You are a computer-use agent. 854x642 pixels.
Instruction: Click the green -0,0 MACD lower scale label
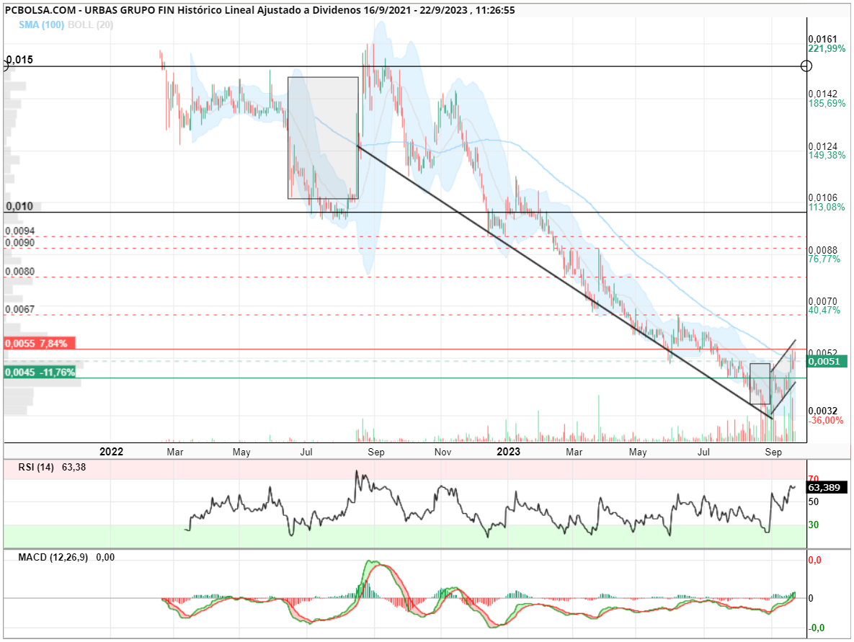tap(816, 628)
